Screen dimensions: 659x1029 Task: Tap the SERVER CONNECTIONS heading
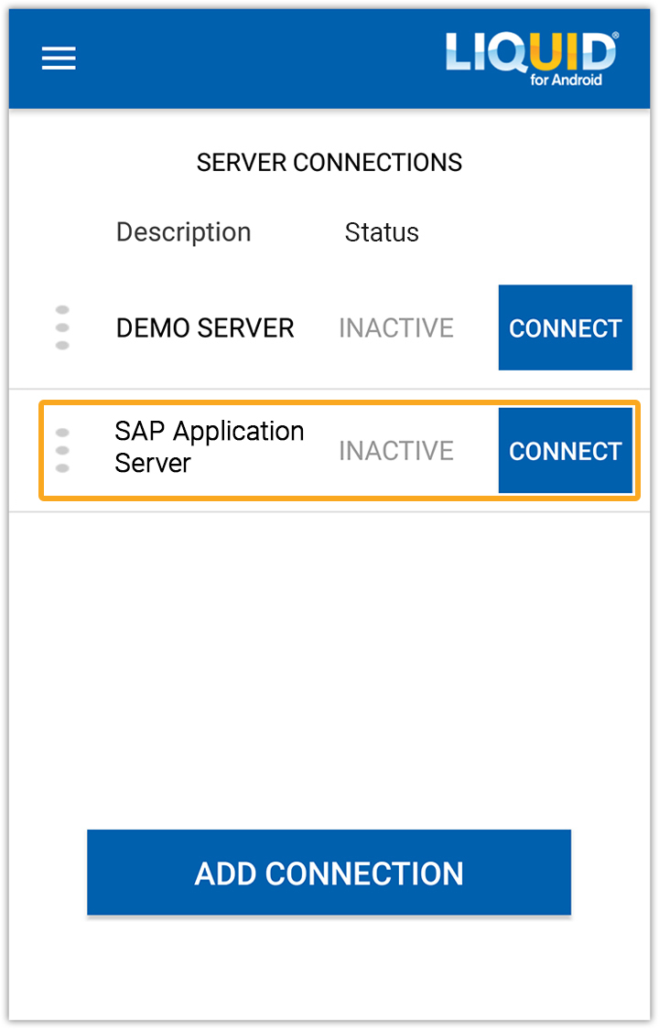[329, 163]
